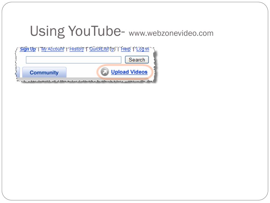
Task: Click the QuickList (0) item counter
Action: pyautogui.click(x=113, y=49)
